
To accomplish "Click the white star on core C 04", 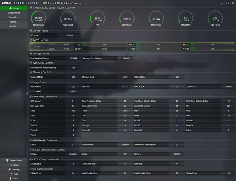I will click(76, 49).
